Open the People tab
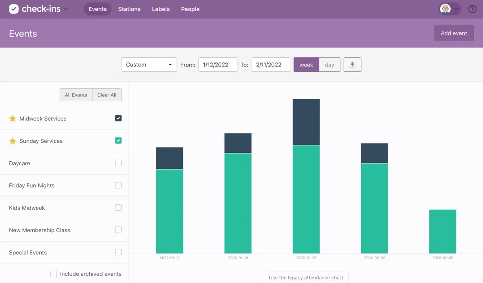 tap(190, 9)
